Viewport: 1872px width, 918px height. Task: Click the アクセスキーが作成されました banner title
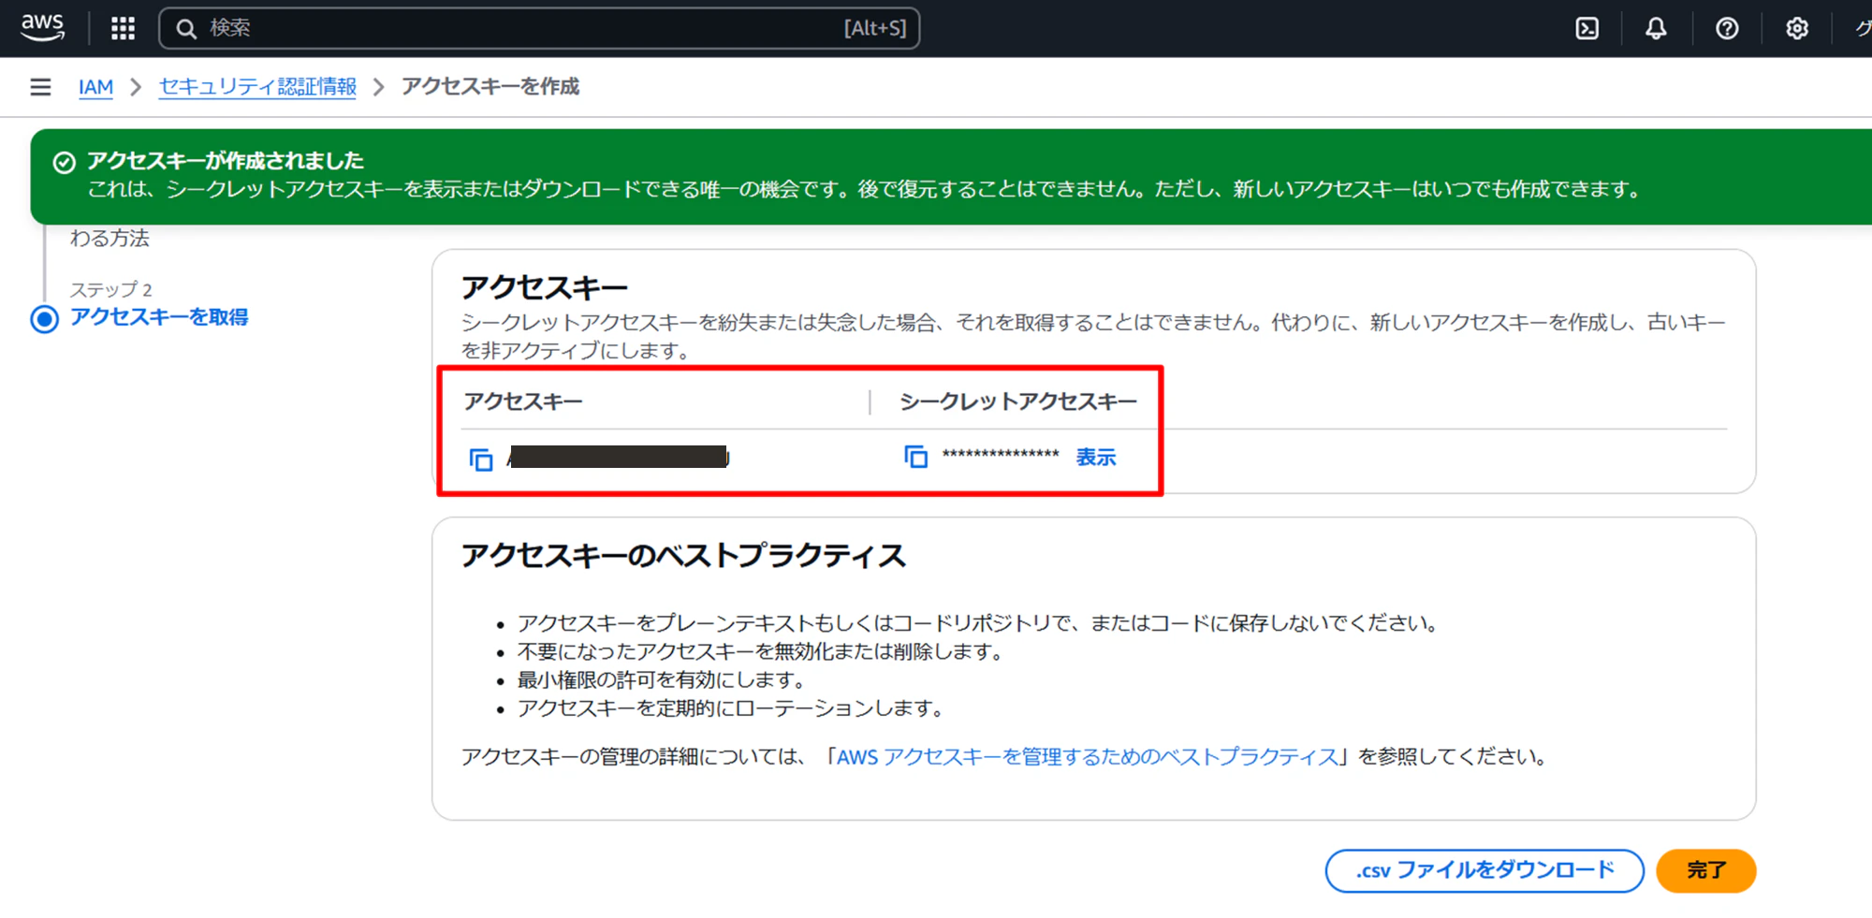click(x=225, y=161)
